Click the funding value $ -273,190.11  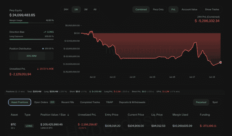[x=208, y=126]
